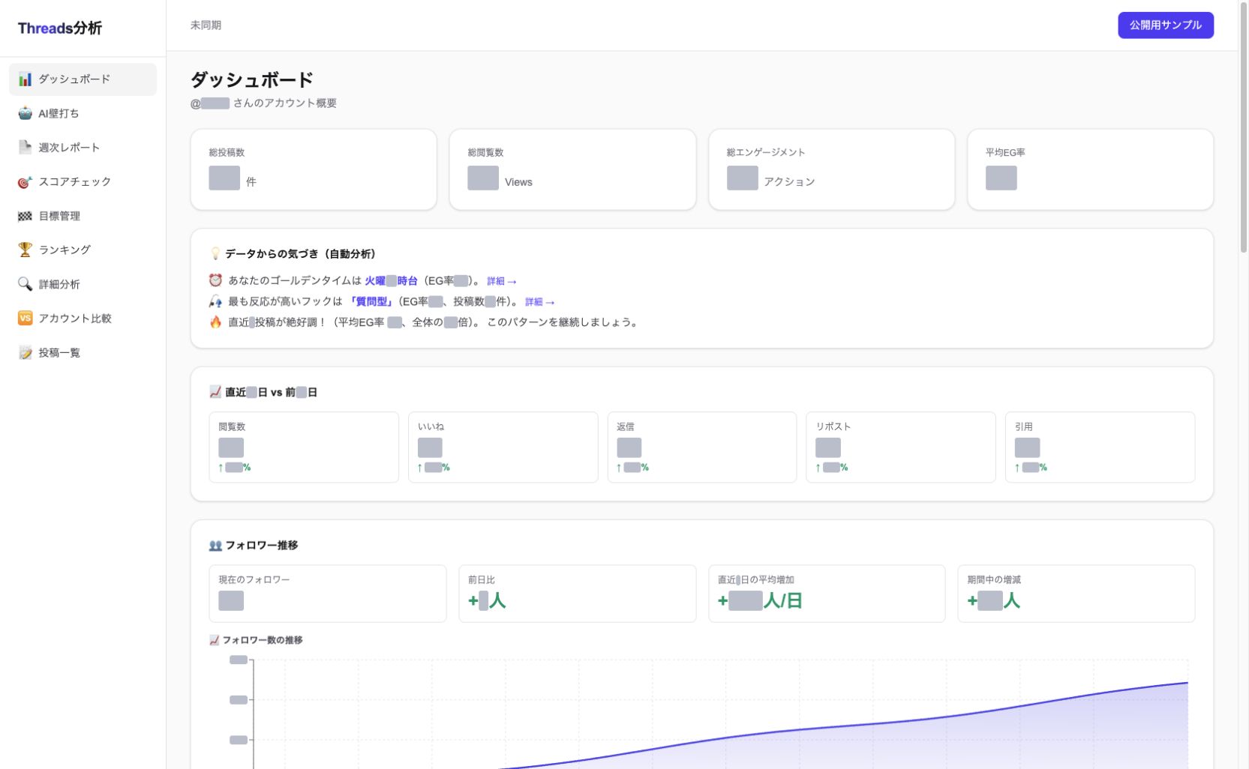Click the 引用 comparison card

(x=1100, y=447)
